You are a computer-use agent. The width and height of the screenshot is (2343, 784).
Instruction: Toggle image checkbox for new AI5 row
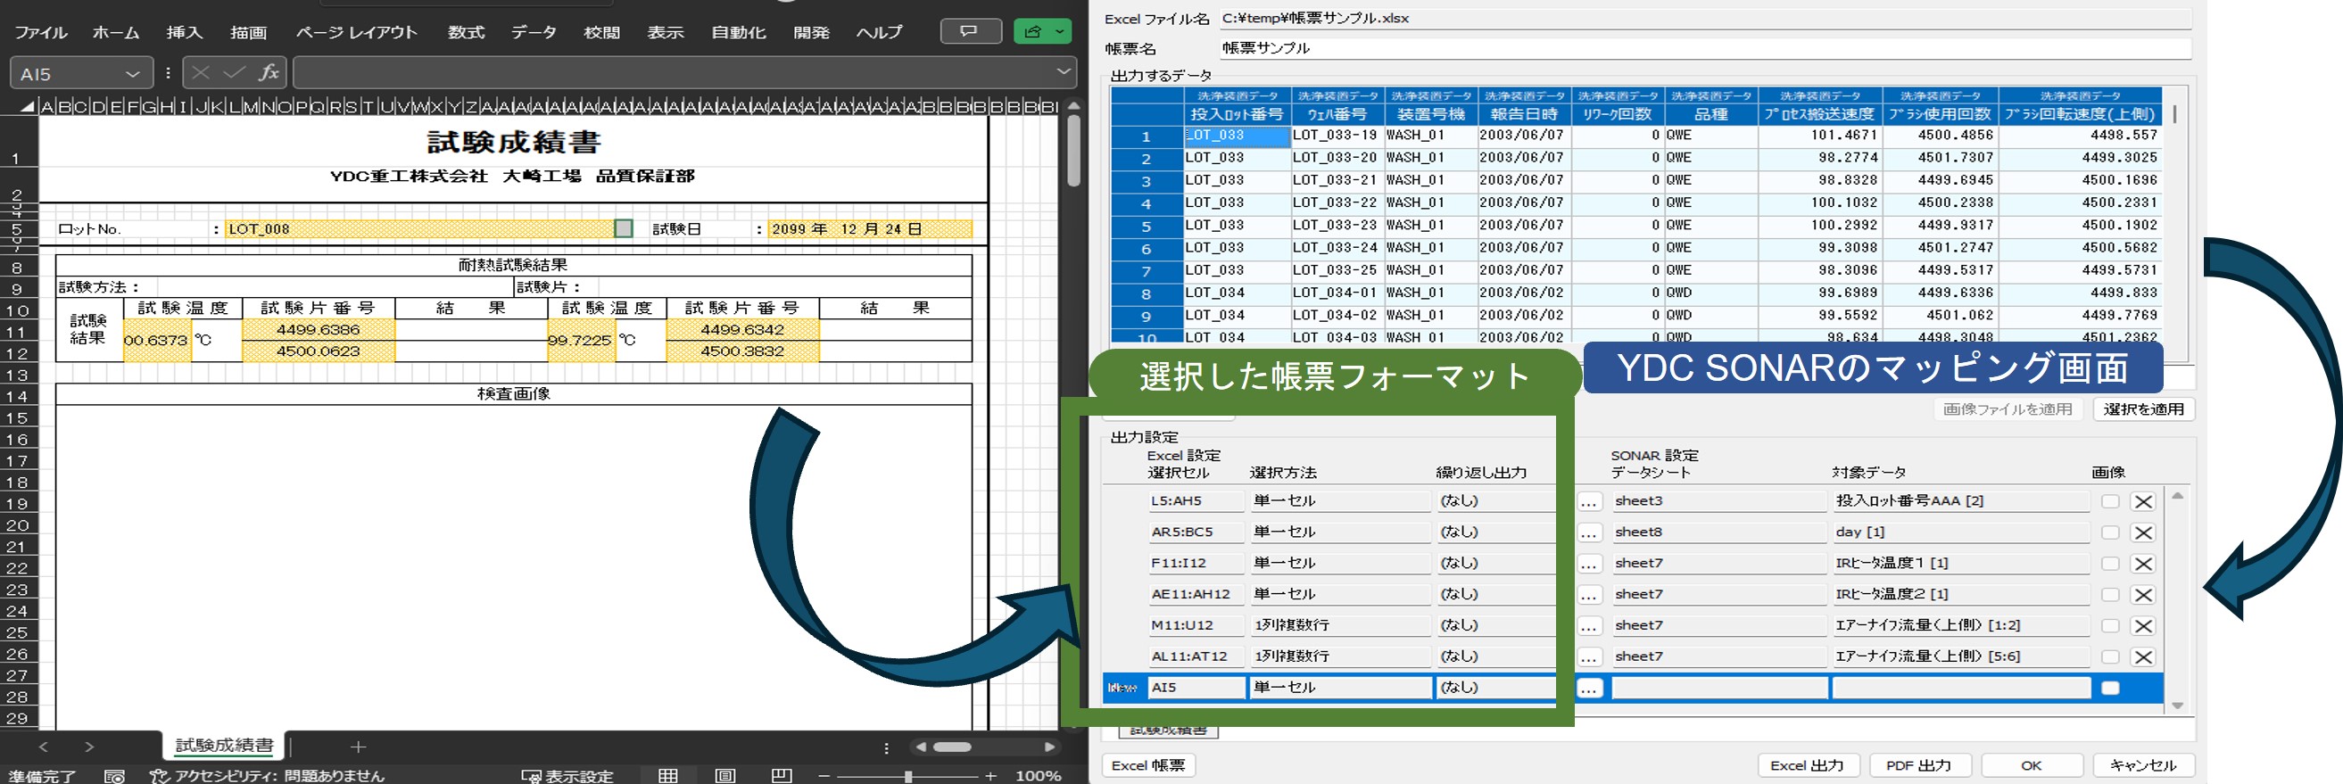(x=2110, y=688)
